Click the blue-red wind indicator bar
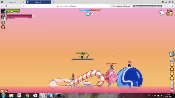The height and width of the screenshot is (98, 175). click(x=90, y=10)
